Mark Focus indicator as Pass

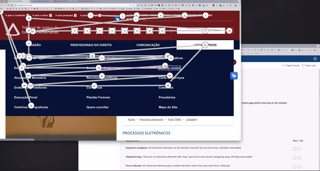294,167
